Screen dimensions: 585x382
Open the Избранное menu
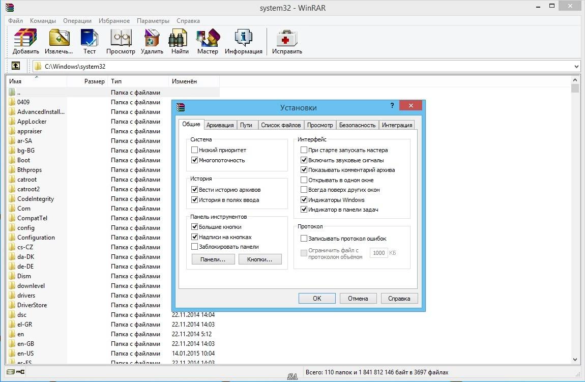click(x=114, y=20)
